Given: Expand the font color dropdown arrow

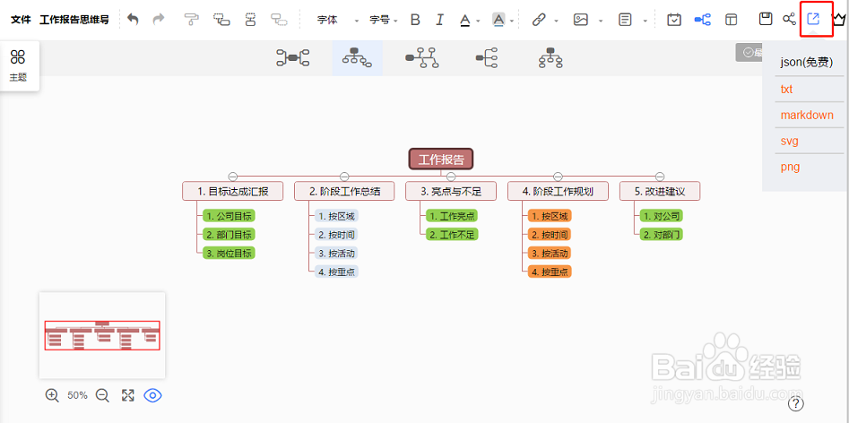Looking at the screenshot, I should tap(479, 22).
